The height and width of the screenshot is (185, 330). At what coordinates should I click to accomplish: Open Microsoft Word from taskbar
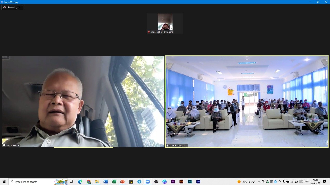pos(105,182)
